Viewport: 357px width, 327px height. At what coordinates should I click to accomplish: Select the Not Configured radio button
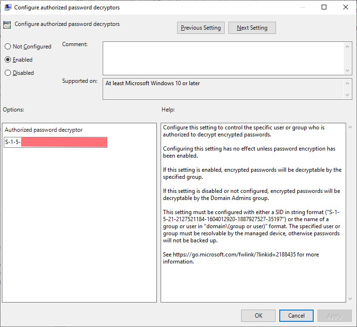(8, 47)
